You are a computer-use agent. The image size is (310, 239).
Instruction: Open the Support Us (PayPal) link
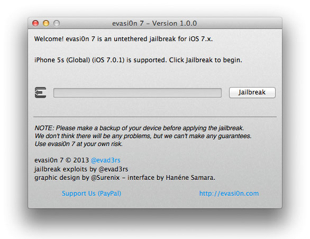point(92,194)
